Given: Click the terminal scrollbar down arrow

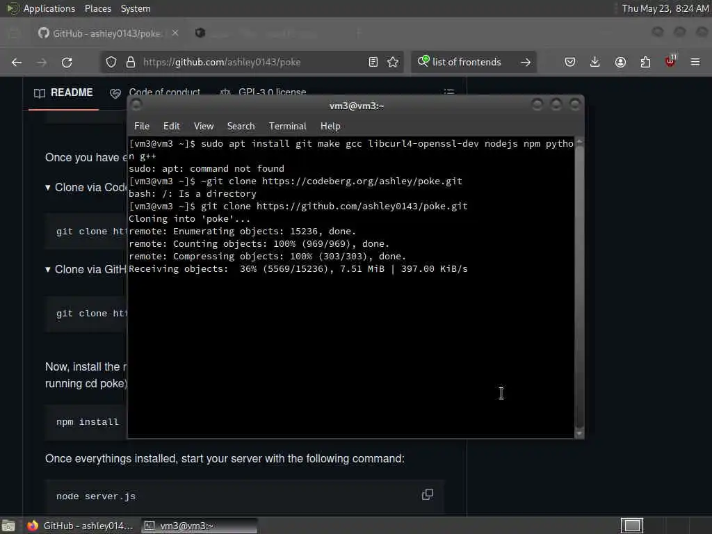Looking at the screenshot, I should tap(579, 433).
